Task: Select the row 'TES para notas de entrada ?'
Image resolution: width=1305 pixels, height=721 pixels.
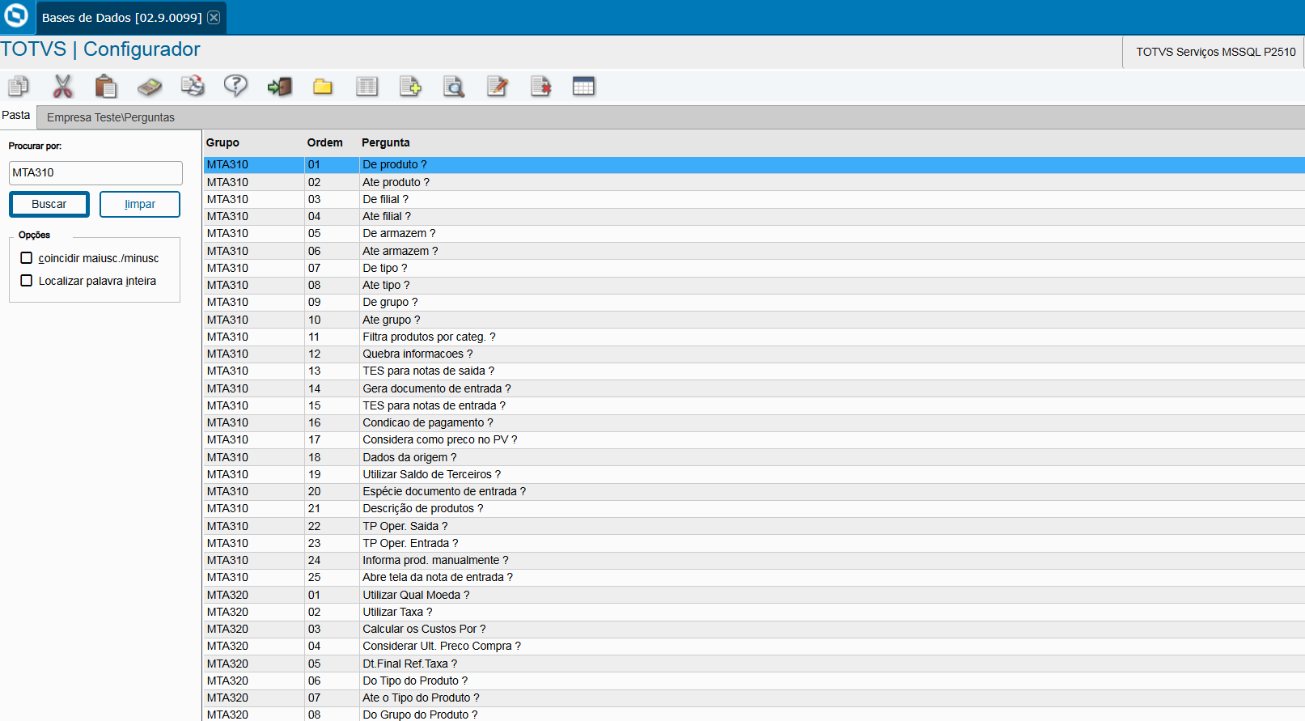Action: 754,405
